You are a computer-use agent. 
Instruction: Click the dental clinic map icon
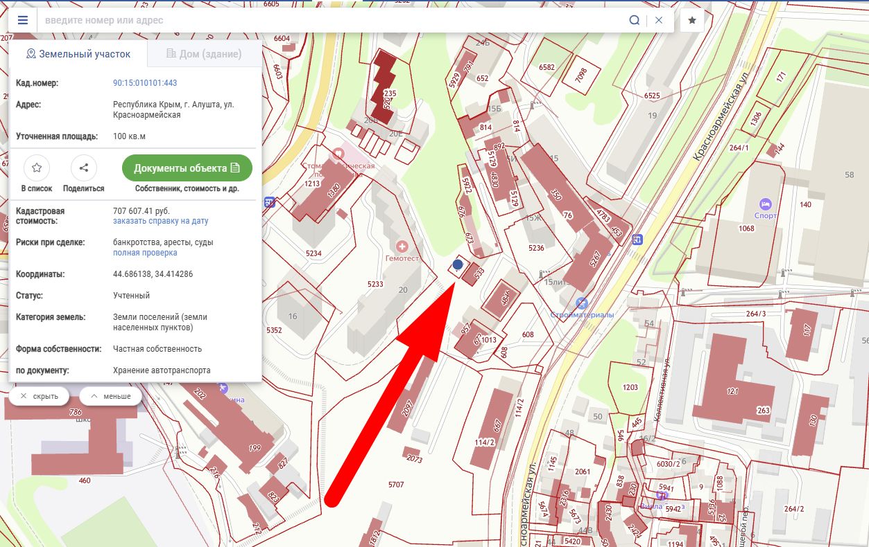[x=339, y=152]
